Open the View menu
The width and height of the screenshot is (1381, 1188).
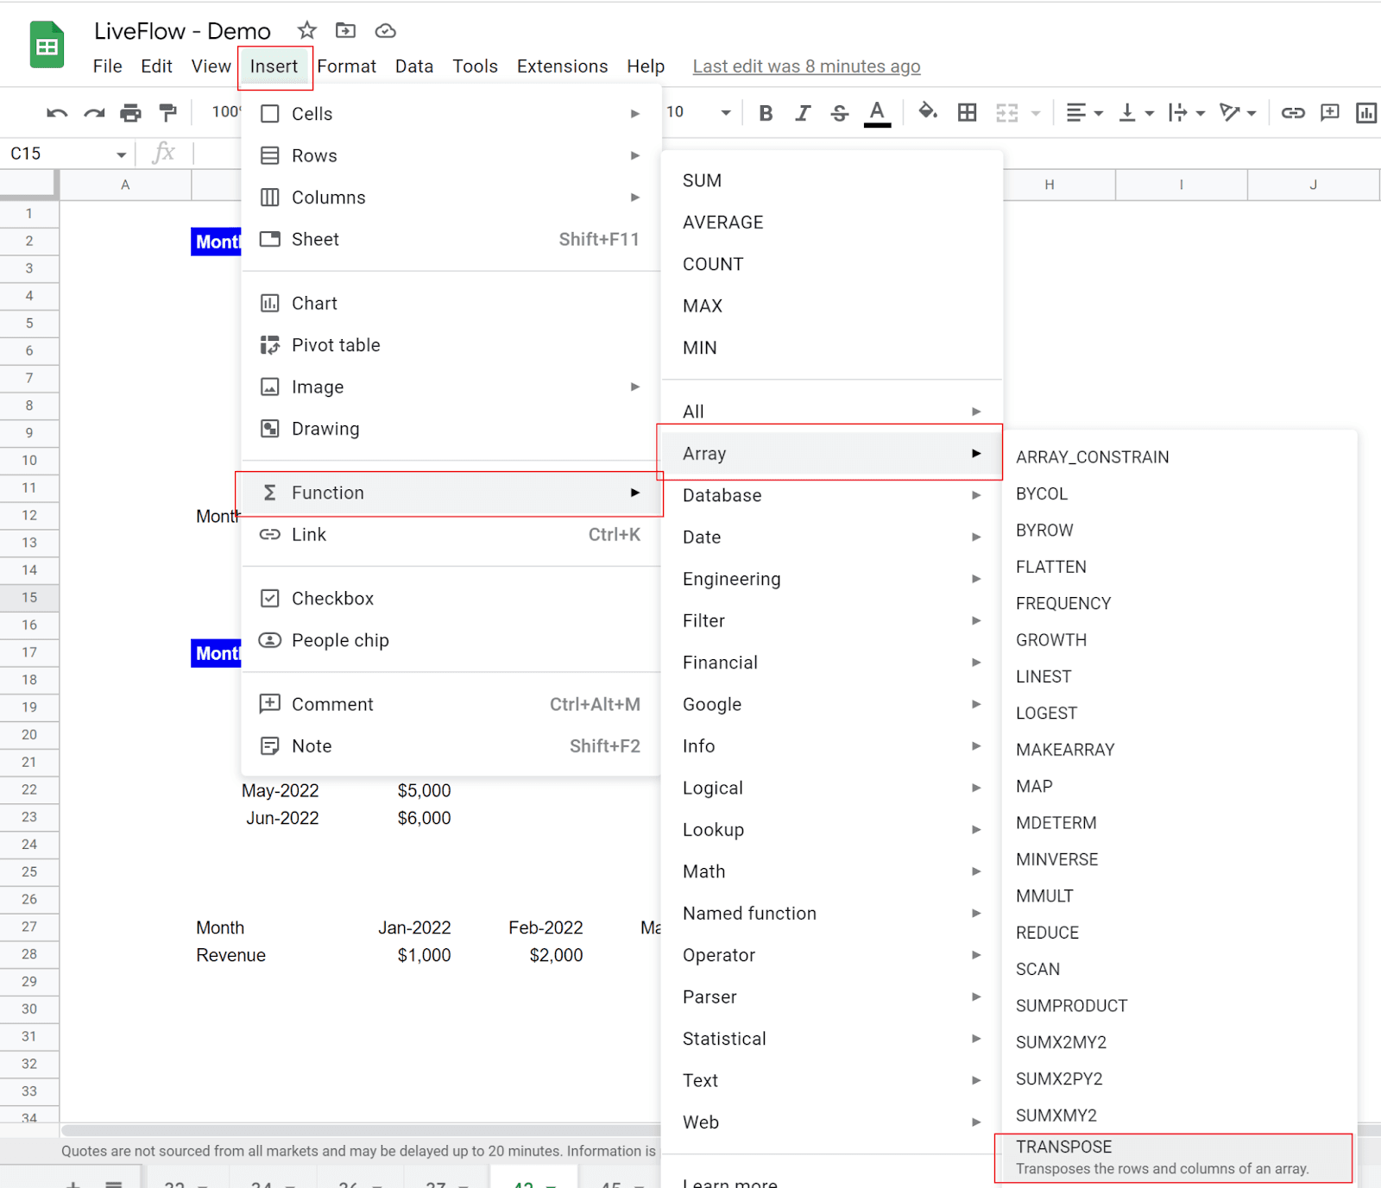pos(211,66)
